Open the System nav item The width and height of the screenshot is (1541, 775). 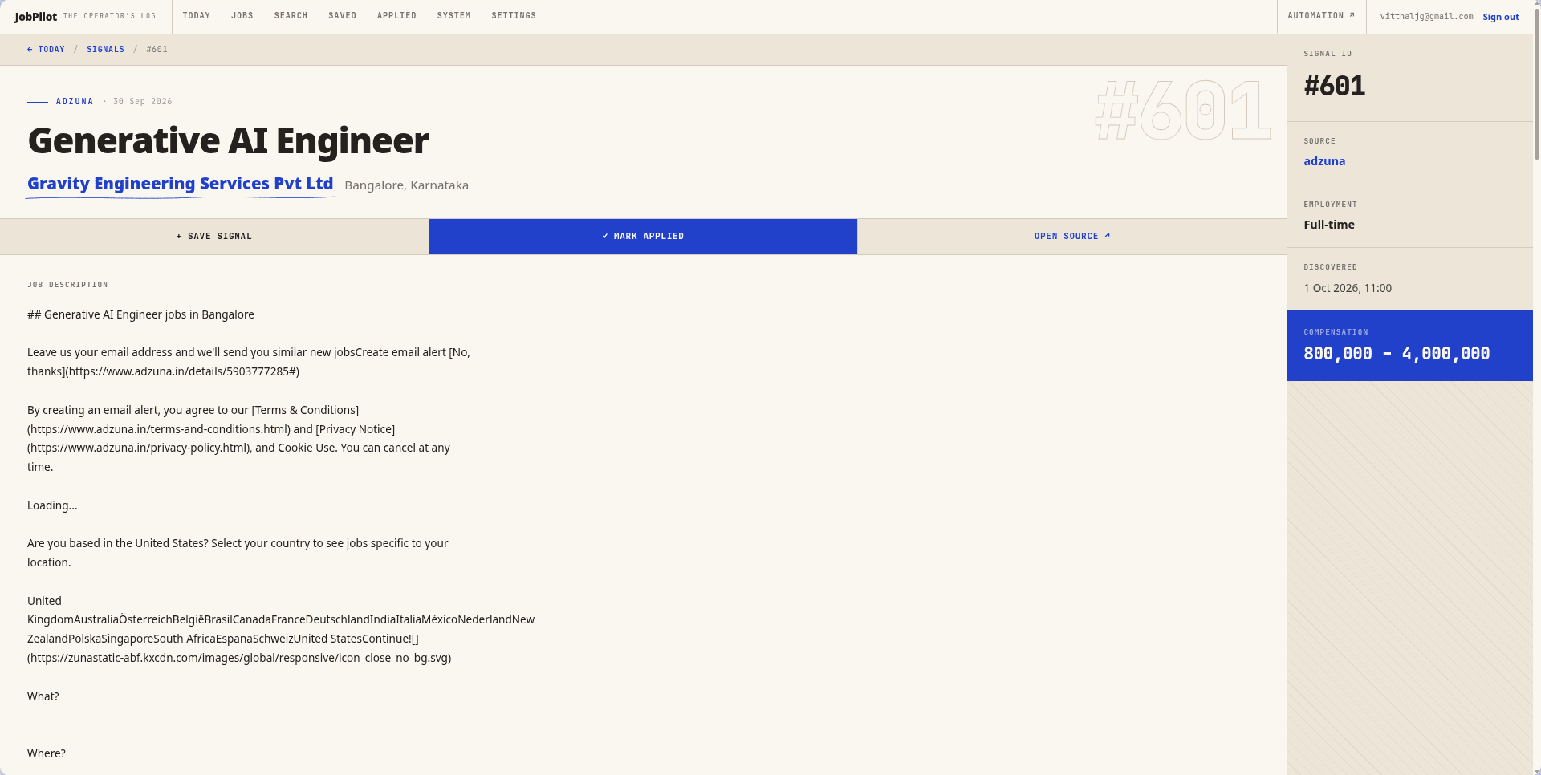point(453,16)
